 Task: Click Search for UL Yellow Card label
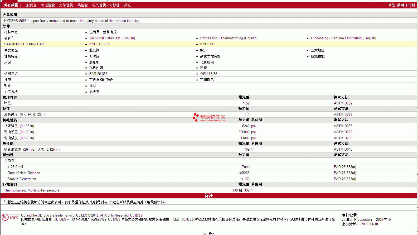click(24, 44)
